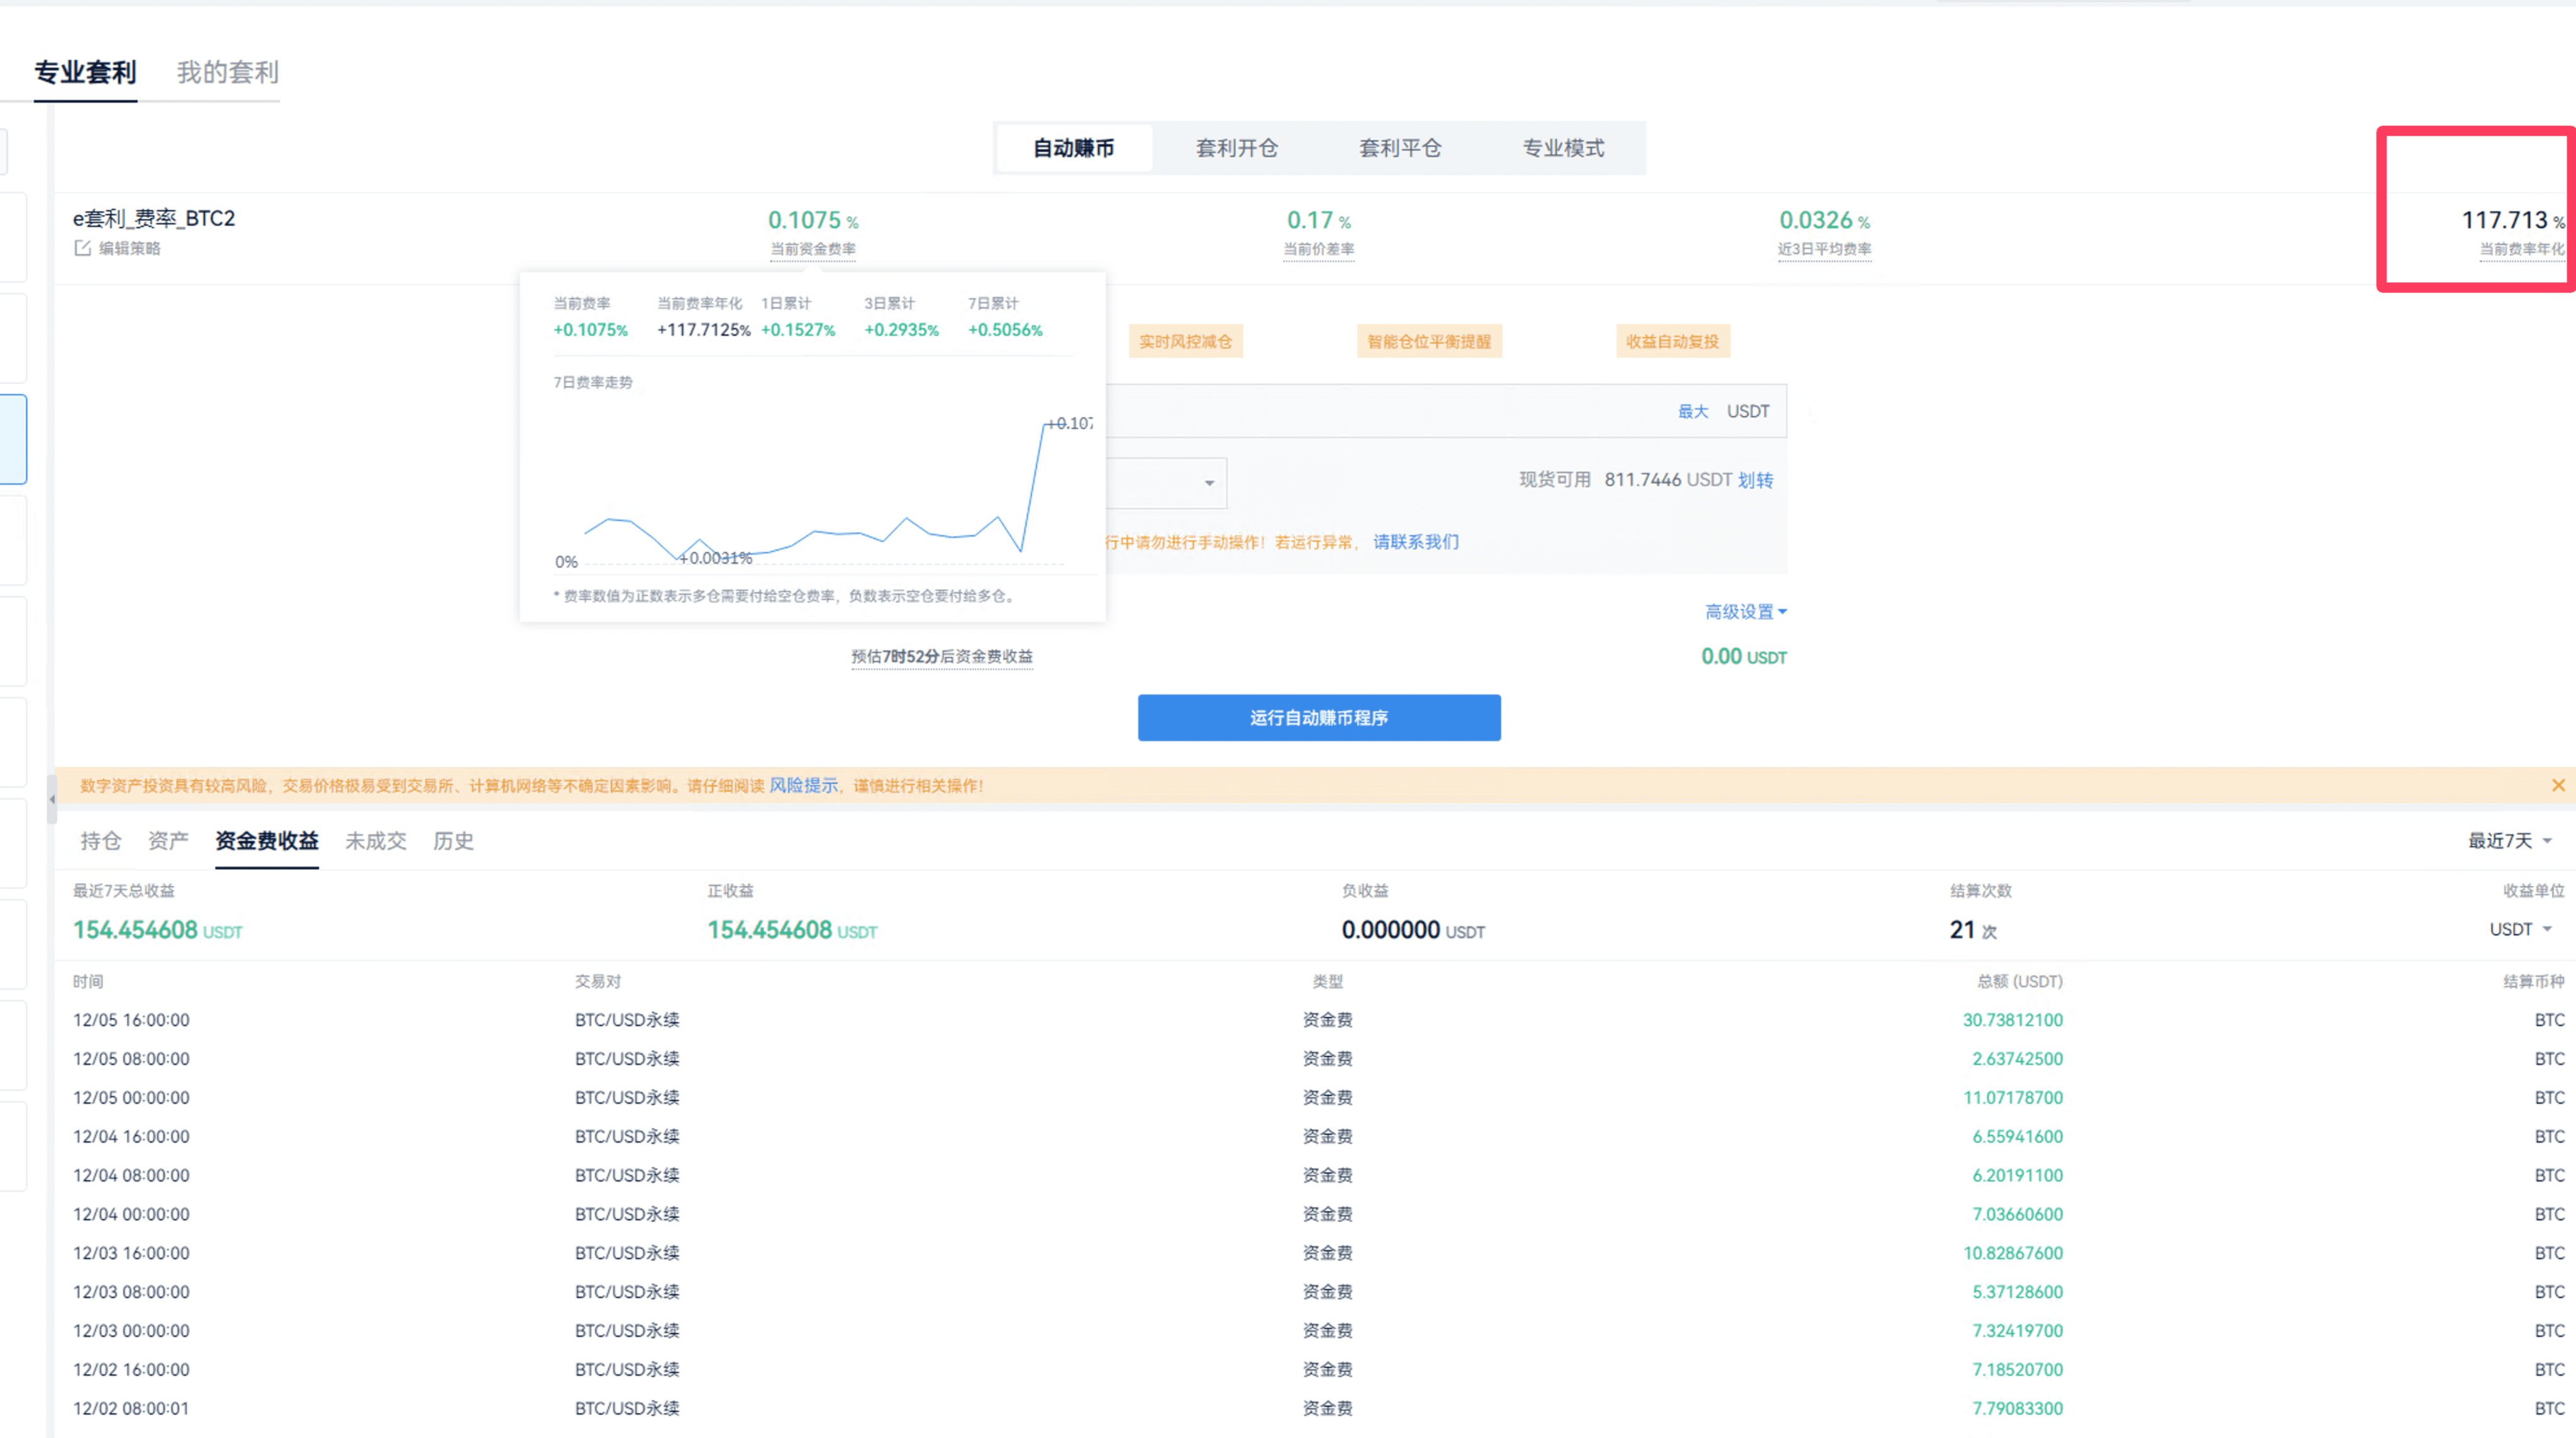Click 运行自动赚币程序 button
Viewport: 2576px width, 1438px height.
click(1319, 718)
